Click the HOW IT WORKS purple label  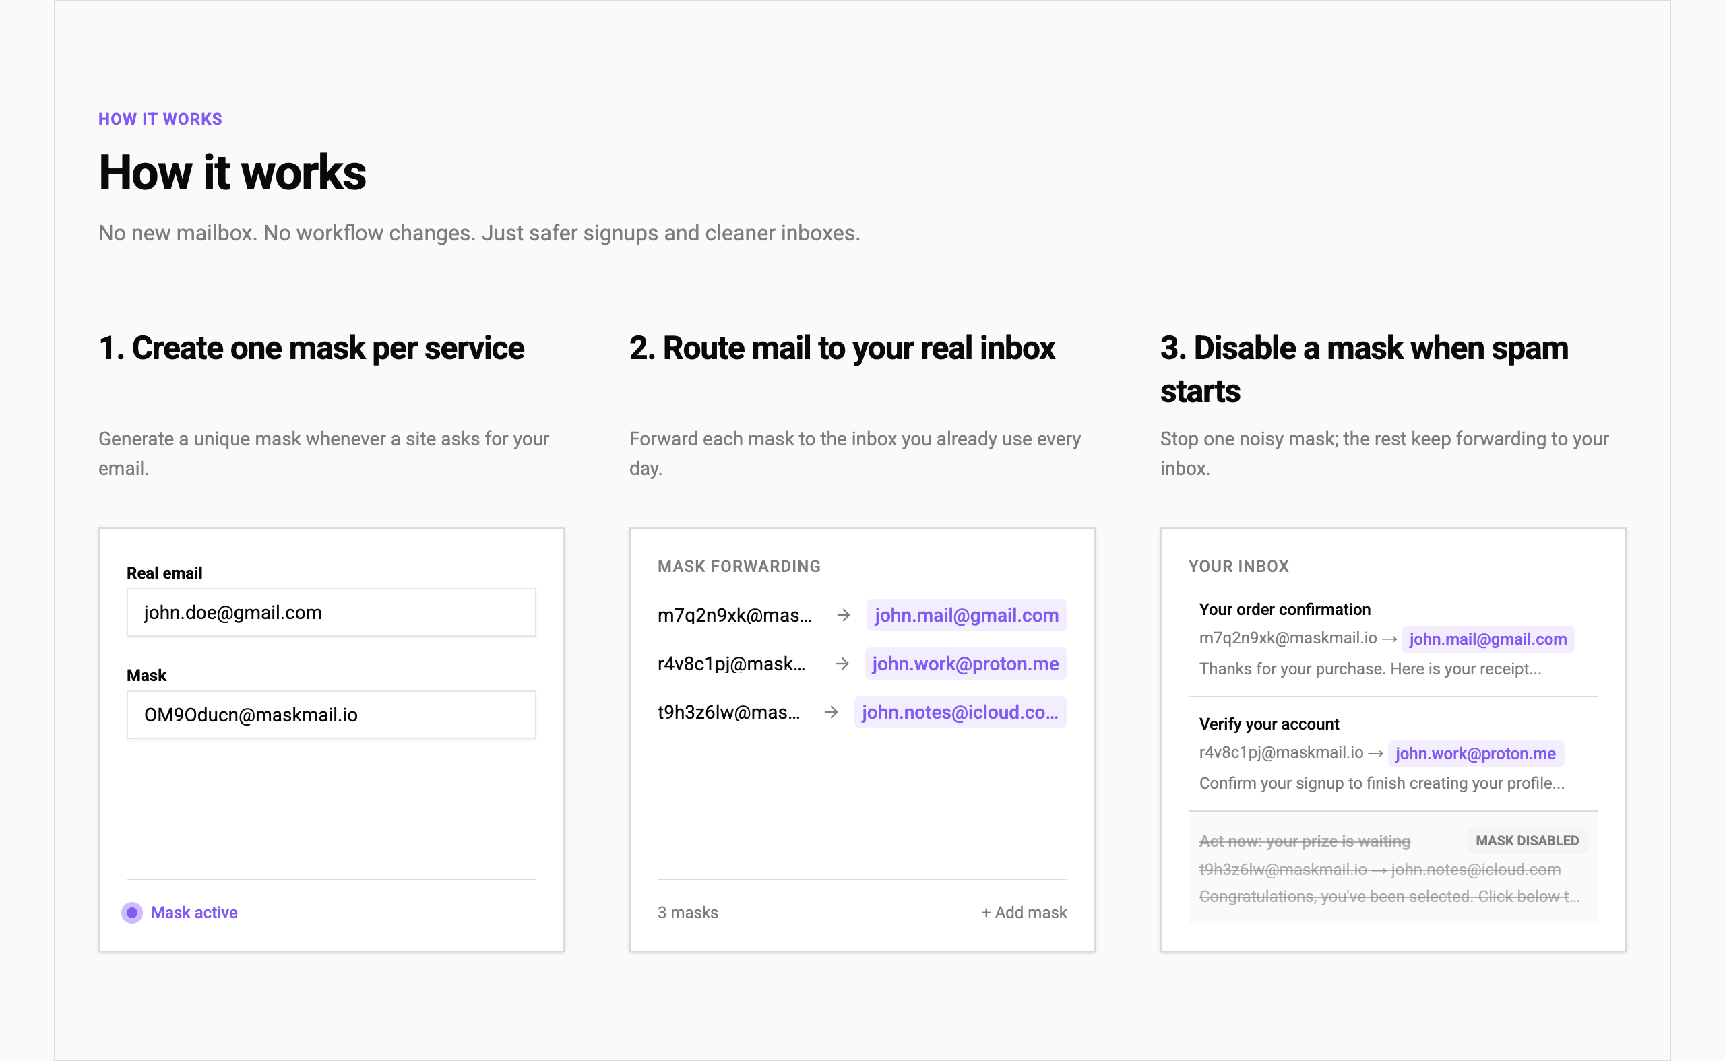(160, 119)
